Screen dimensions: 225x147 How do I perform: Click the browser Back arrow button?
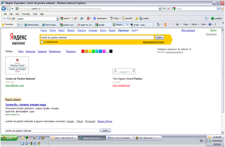point(4,8)
